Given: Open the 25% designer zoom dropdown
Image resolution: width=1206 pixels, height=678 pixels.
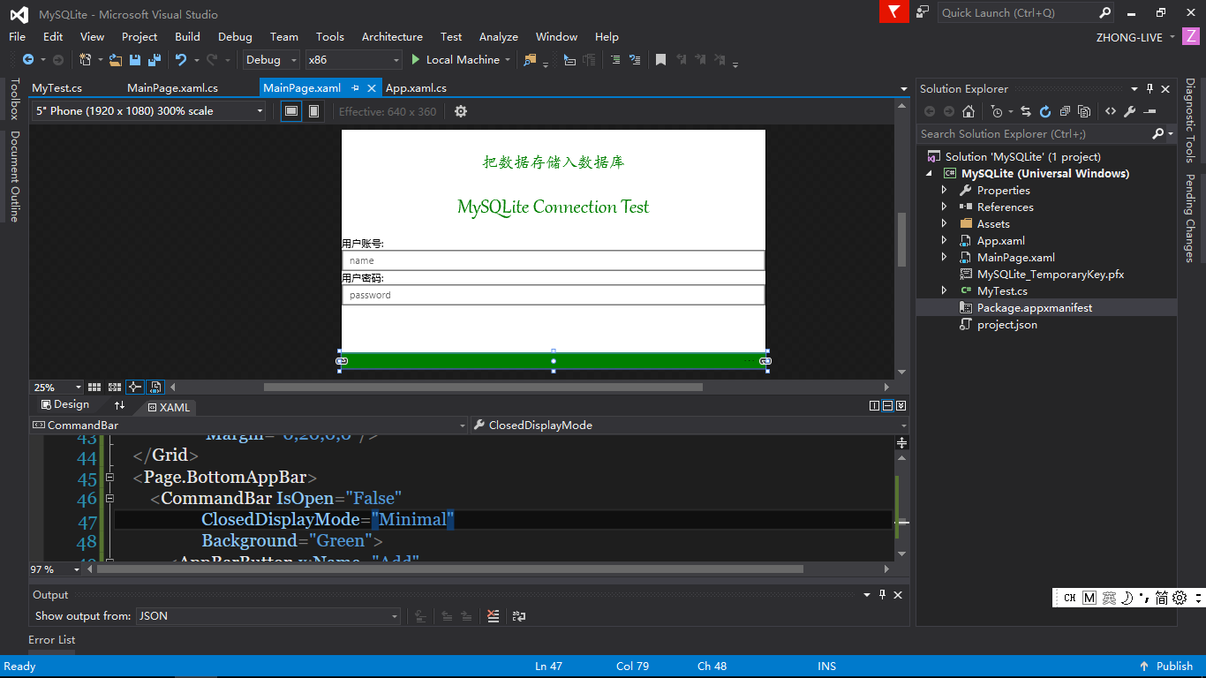Looking at the screenshot, I should [x=57, y=387].
